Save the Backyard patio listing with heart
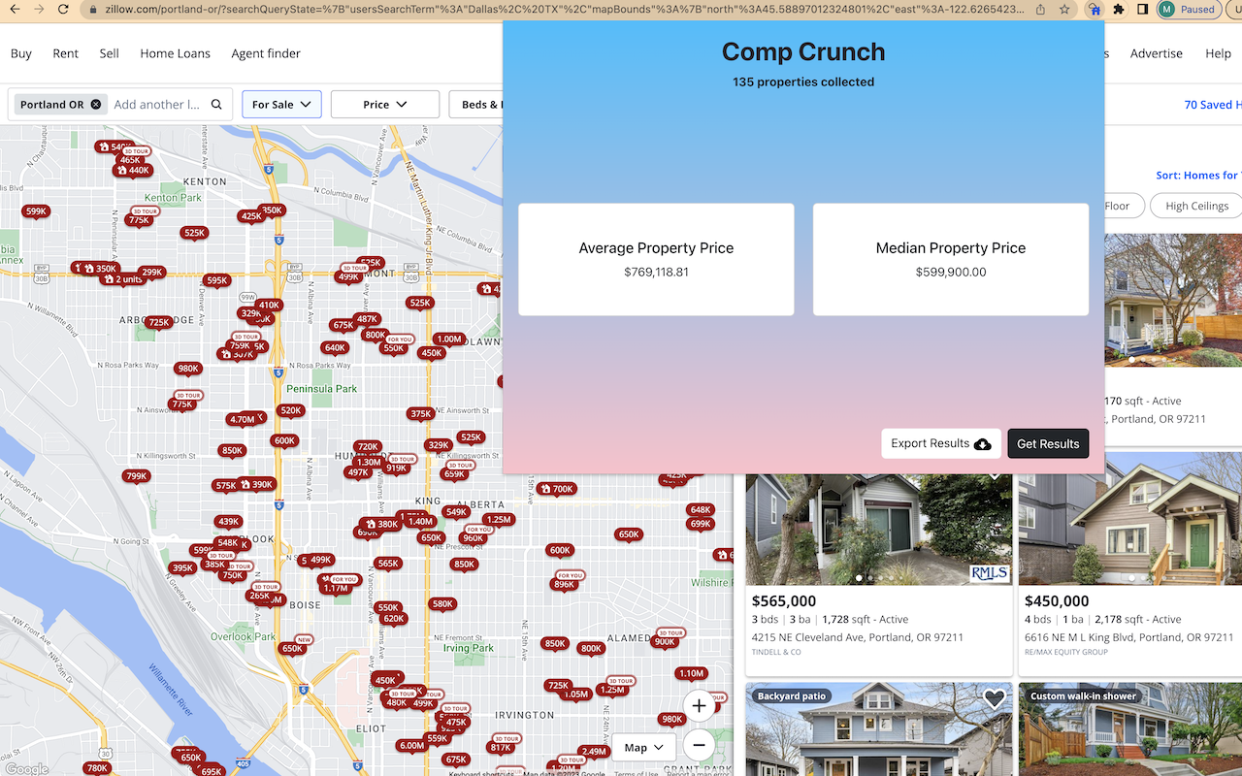Screen dimensions: 1242x776 coord(994,698)
